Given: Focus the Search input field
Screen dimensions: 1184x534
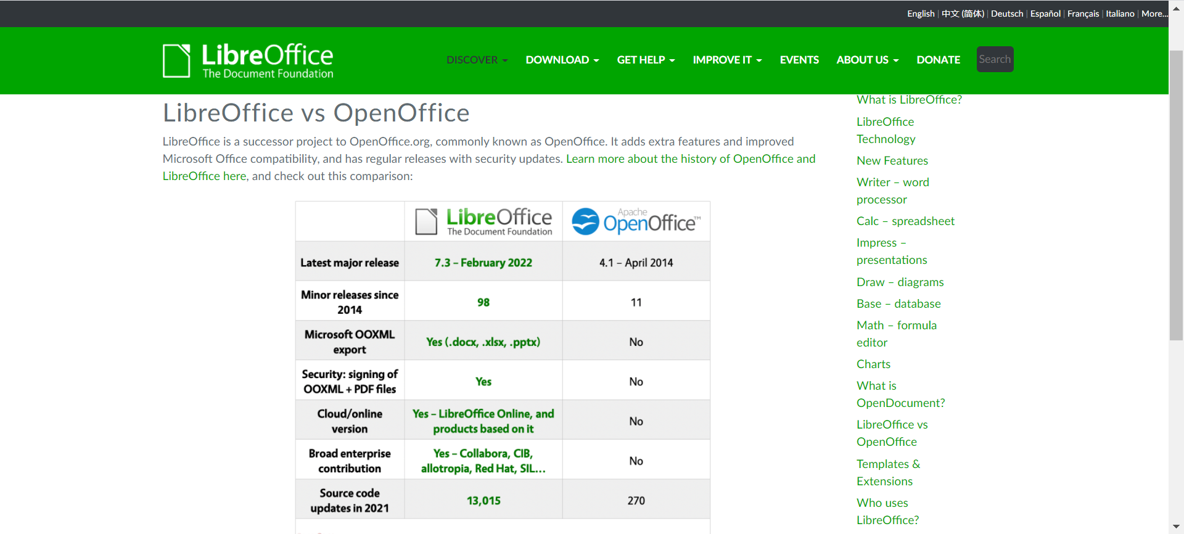Looking at the screenshot, I should pyautogui.click(x=995, y=59).
